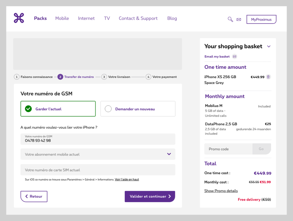Click the Proximus logo icon
The width and height of the screenshot is (293, 221).
pos(19,18)
